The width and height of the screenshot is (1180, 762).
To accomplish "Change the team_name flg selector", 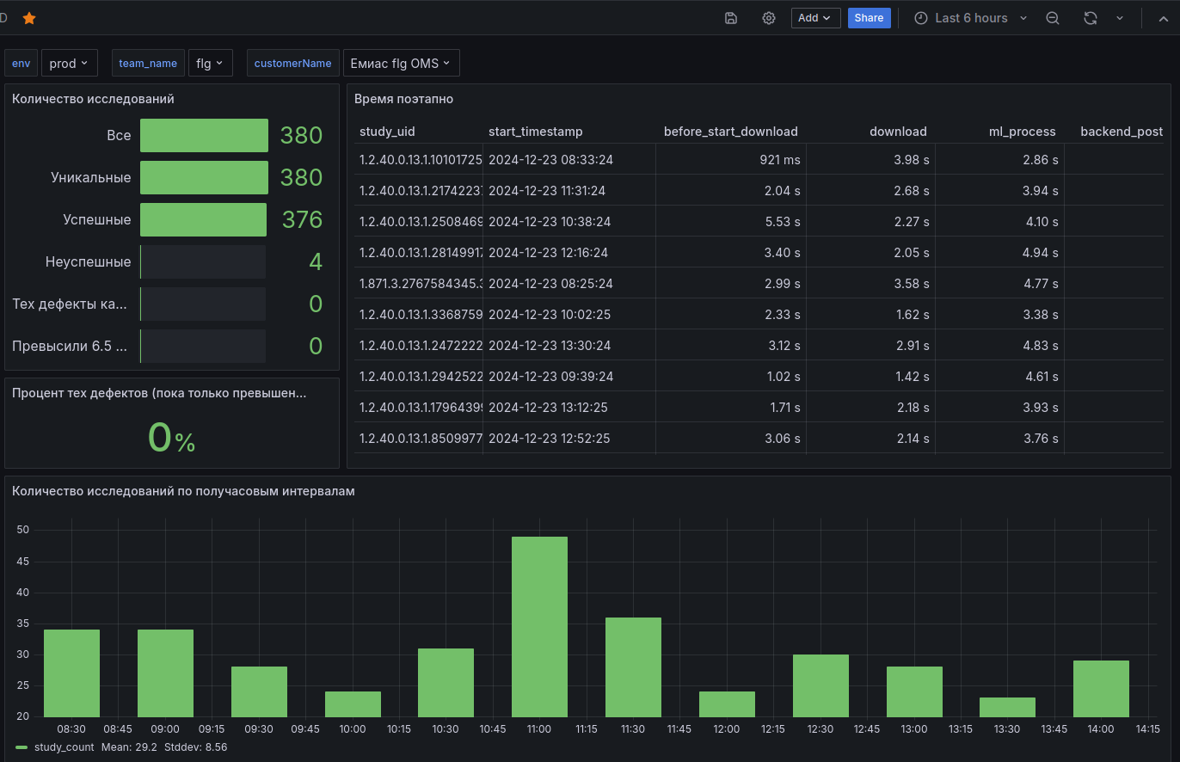I will pyautogui.click(x=210, y=63).
